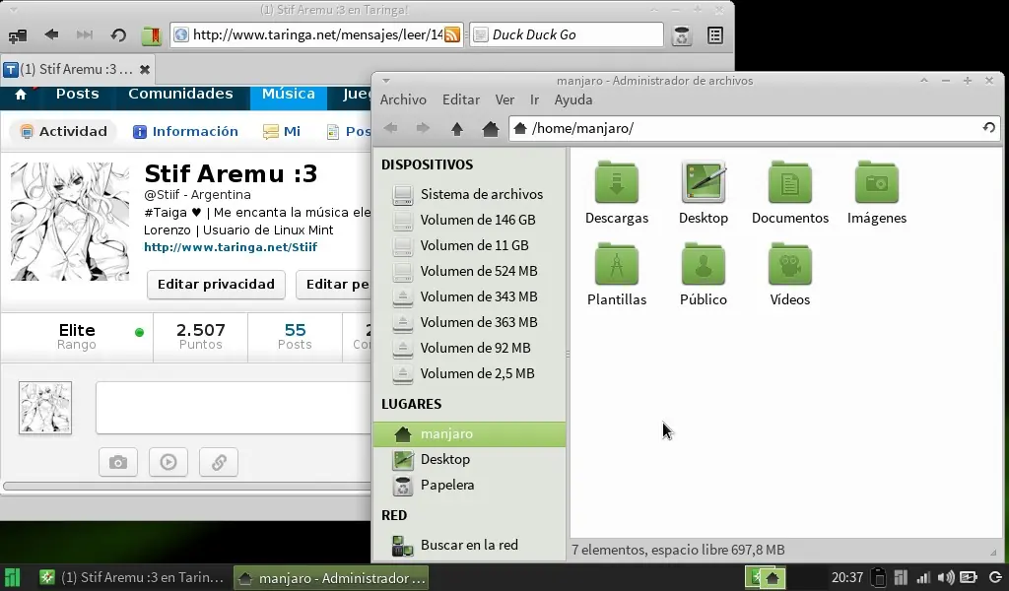The image size is (1009, 591).
Task: Open the battery power tray icon
Action: tap(969, 577)
